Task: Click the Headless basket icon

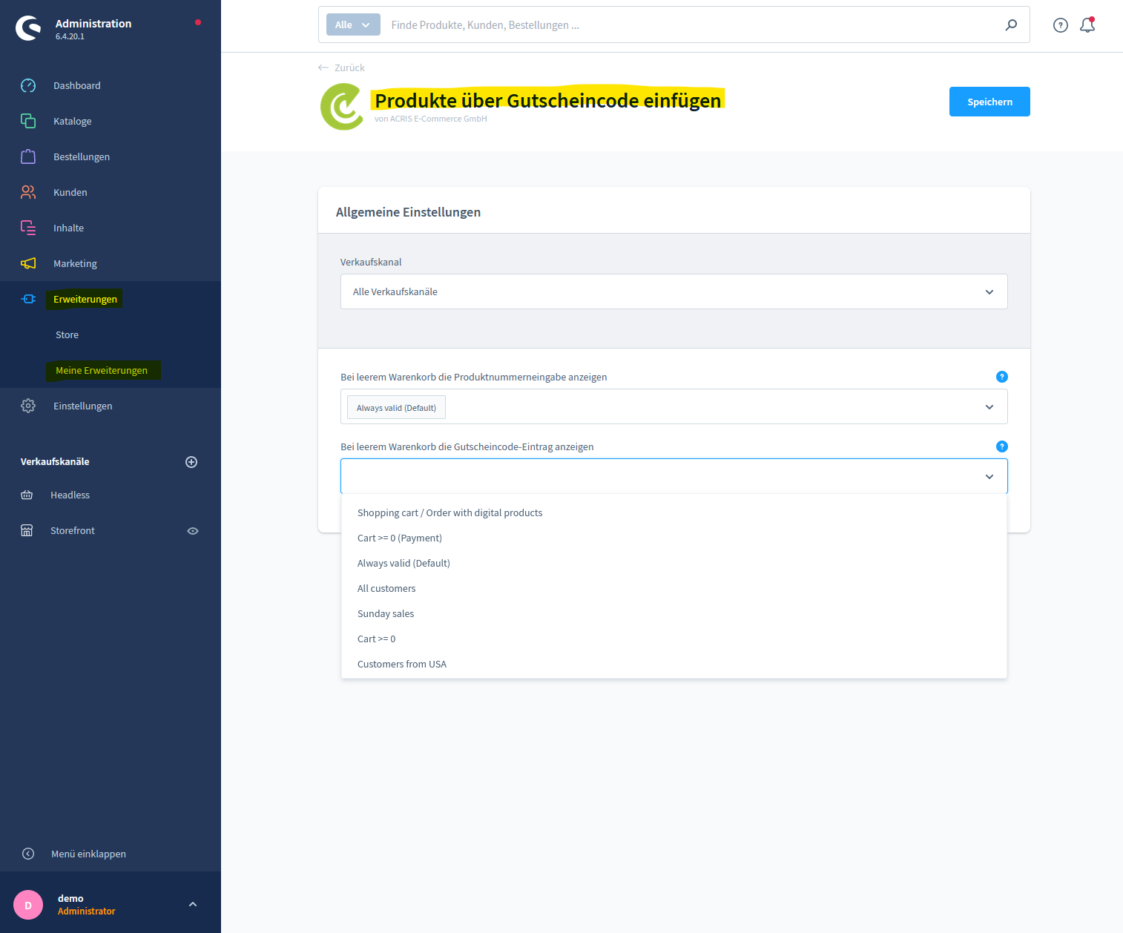Action: (x=27, y=495)
